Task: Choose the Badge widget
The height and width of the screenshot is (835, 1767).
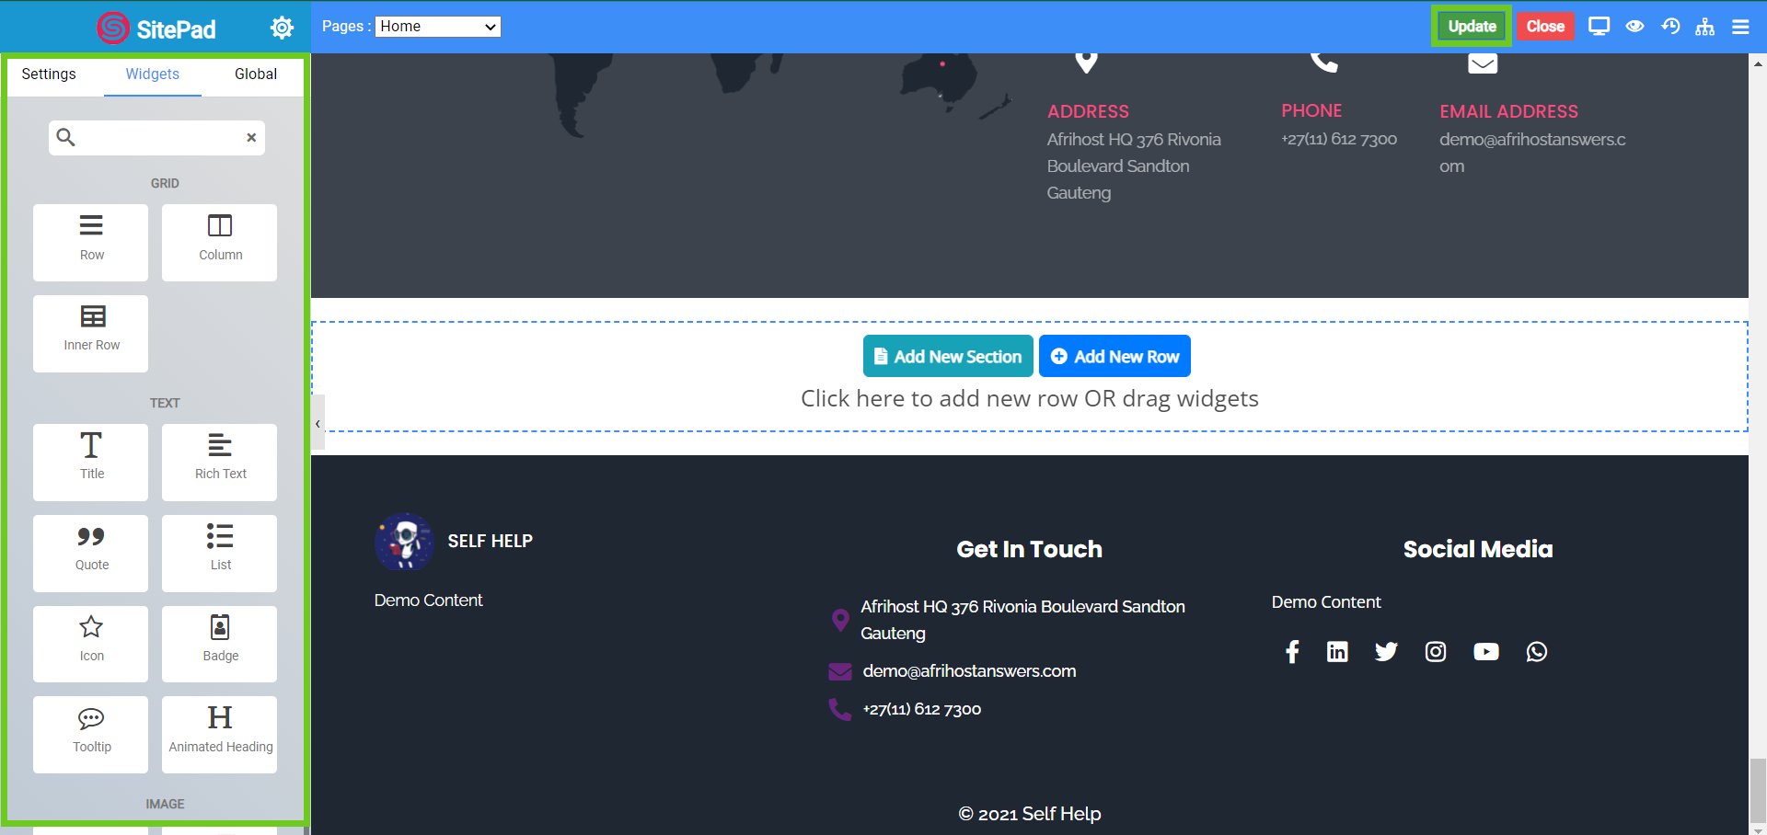Action: click(220, 644)
